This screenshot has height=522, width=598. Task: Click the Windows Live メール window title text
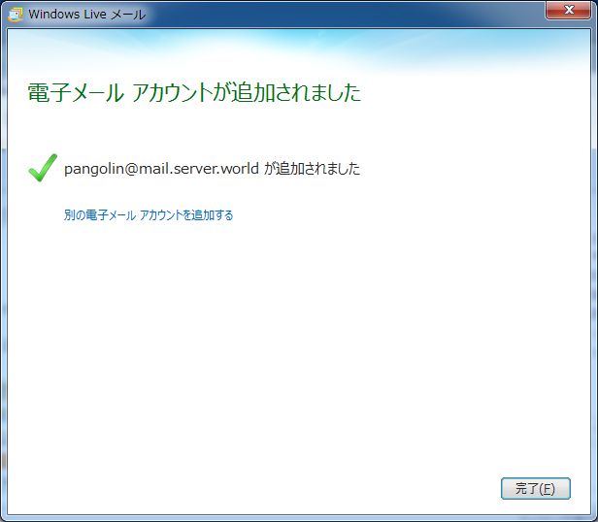click(x=87, y=15)
